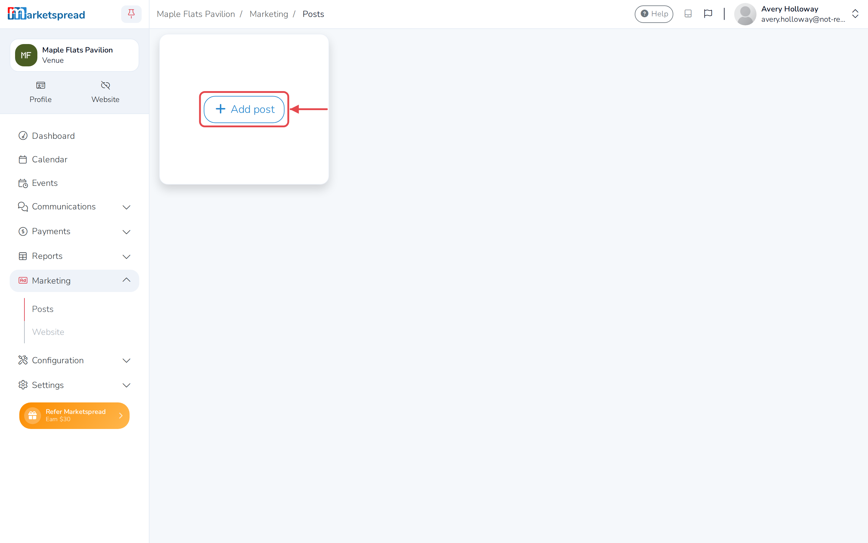Click the Dashboard gauge icon
This screenshot has height=543, width=868.
coord(23,136)
